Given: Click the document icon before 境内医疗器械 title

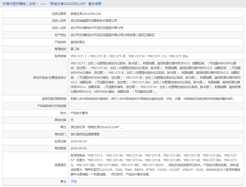Looking at the screenshot, I should tap(4, 4).
